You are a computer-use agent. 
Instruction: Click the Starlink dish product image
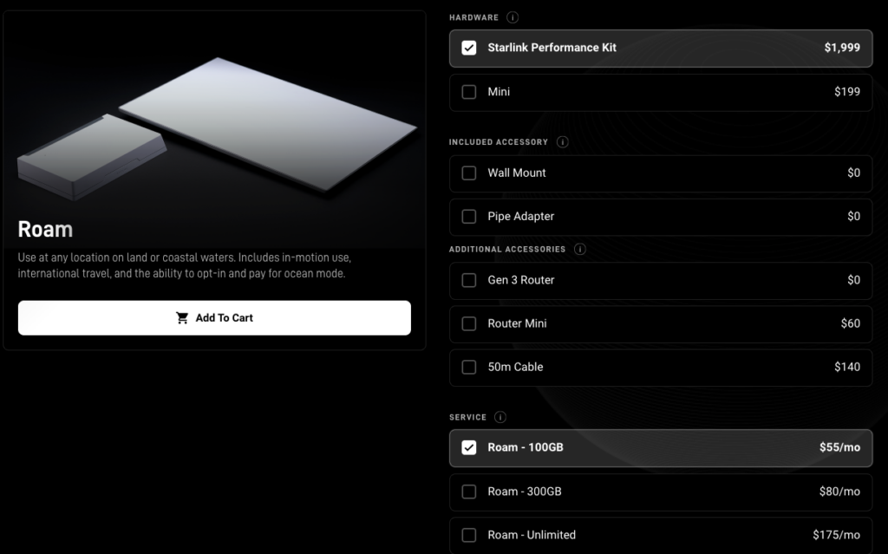[x=217, y=128]
